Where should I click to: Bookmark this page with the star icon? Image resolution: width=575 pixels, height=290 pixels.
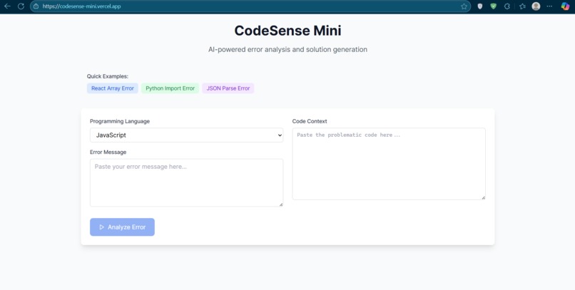point(464,6)
